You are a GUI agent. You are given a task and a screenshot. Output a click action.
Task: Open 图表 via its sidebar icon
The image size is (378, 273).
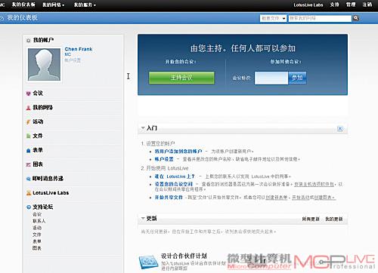click(29, 164)
